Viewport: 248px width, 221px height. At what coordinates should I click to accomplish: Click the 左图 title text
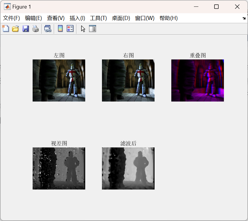[59, 55]
